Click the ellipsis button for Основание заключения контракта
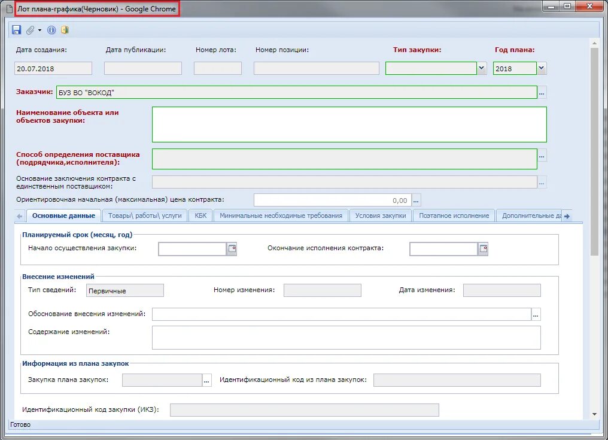Viewport: 608px width, 440px height. click(542, 182)
